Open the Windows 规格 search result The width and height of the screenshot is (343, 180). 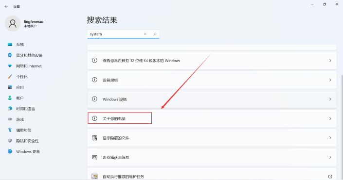coord(212,99)
